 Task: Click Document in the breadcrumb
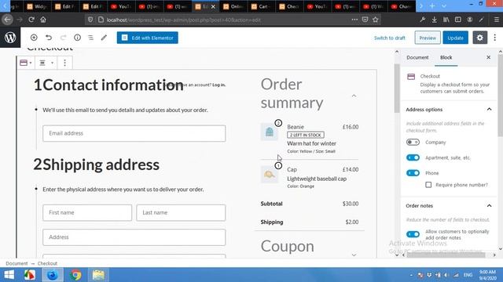pos(17,263)
